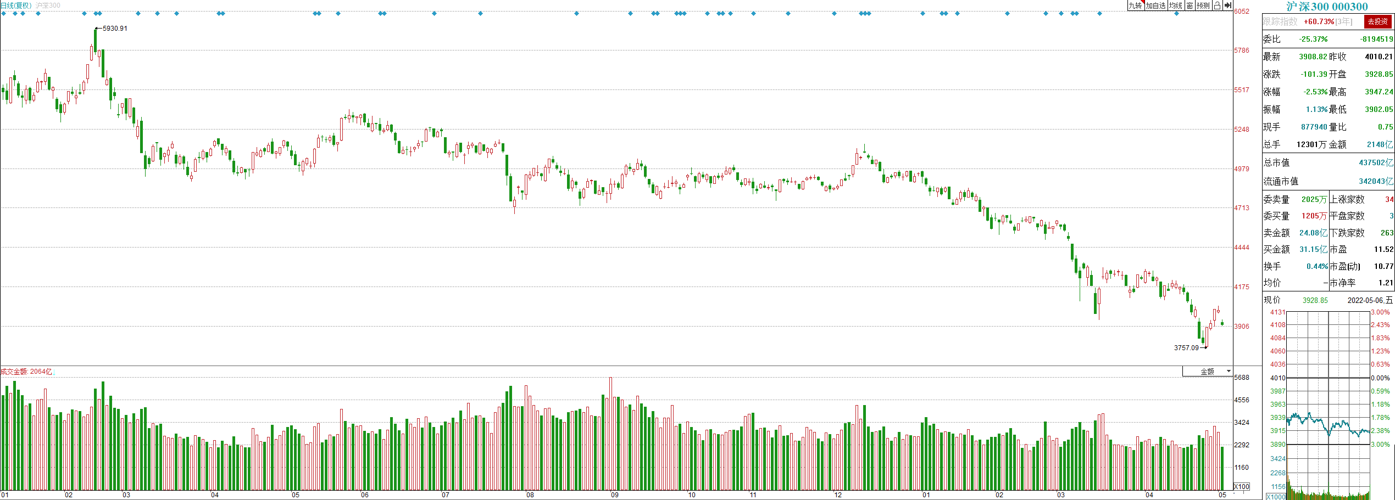The image size is (1395, 500).
Task: Click the intraday minute chart thumbnail
Action: [x=1328, y=378]
